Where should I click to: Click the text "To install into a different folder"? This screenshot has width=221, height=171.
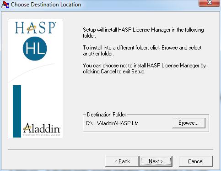[115, 48]
